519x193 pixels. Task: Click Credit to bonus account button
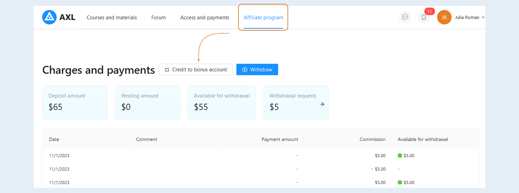click(196, 69)
